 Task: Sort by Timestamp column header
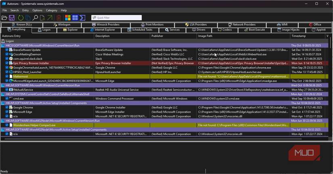coord(308,36)
